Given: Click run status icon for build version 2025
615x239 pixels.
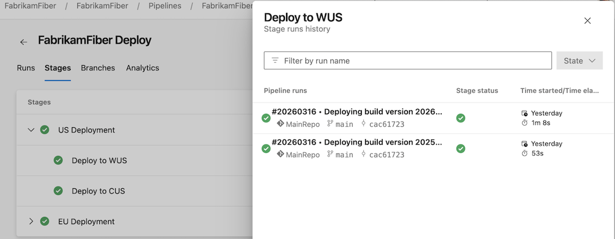Looking at the screenshot, I should tap(266, 148).
